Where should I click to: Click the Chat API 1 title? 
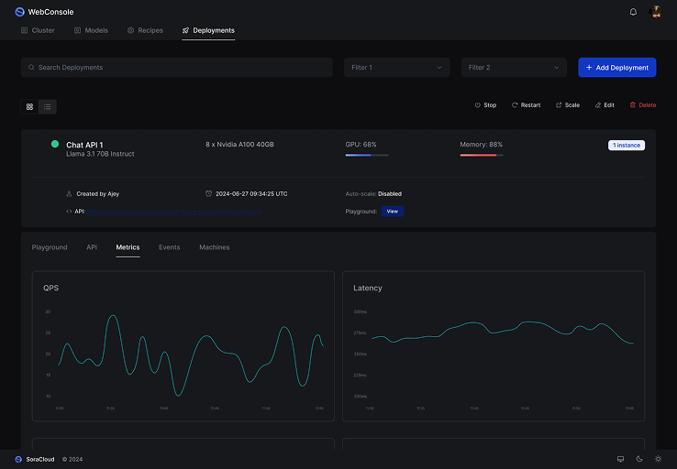click(x=84, y=145)
